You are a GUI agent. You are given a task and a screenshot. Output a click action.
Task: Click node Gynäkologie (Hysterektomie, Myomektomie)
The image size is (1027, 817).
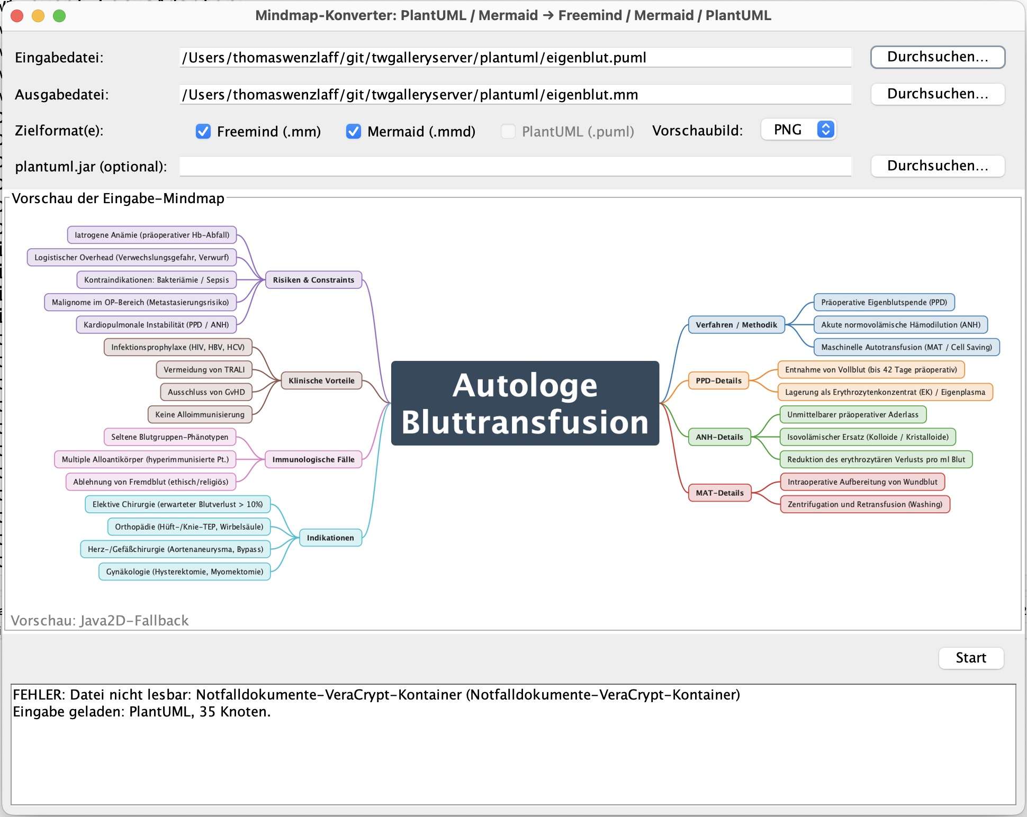click(185, 571)
